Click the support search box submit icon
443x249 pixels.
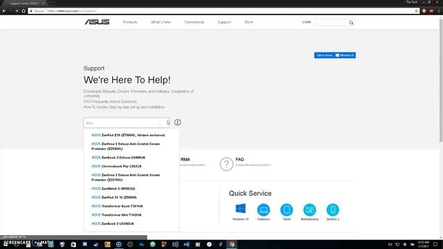tap(165, 123)
